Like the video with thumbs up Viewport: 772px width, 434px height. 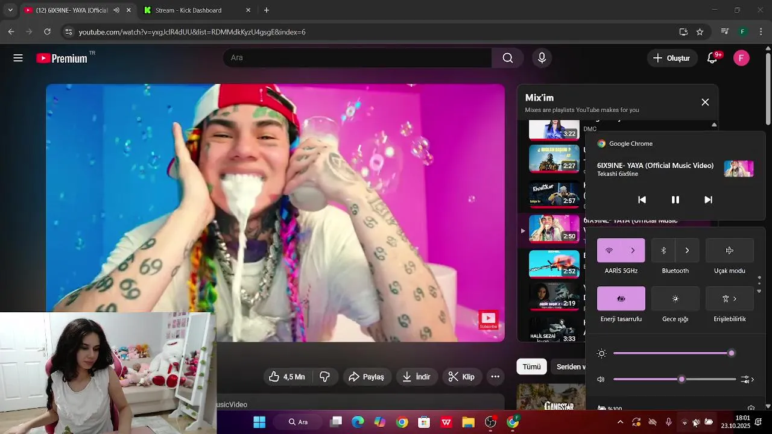[x=286, y=377]
